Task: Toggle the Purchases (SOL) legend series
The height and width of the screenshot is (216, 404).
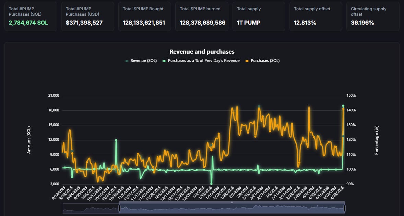Action: [265, 61]
